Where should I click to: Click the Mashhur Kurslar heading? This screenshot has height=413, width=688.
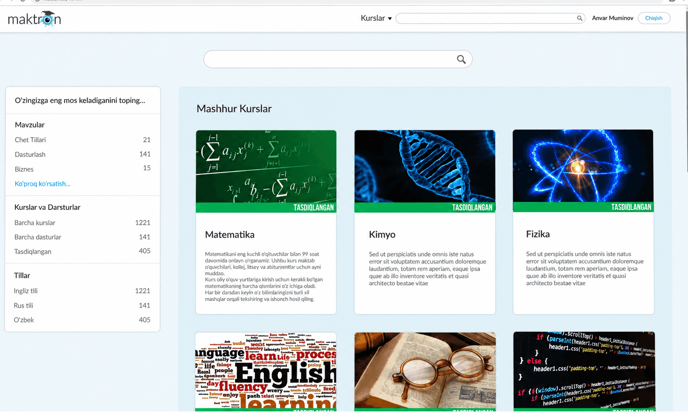234,109
